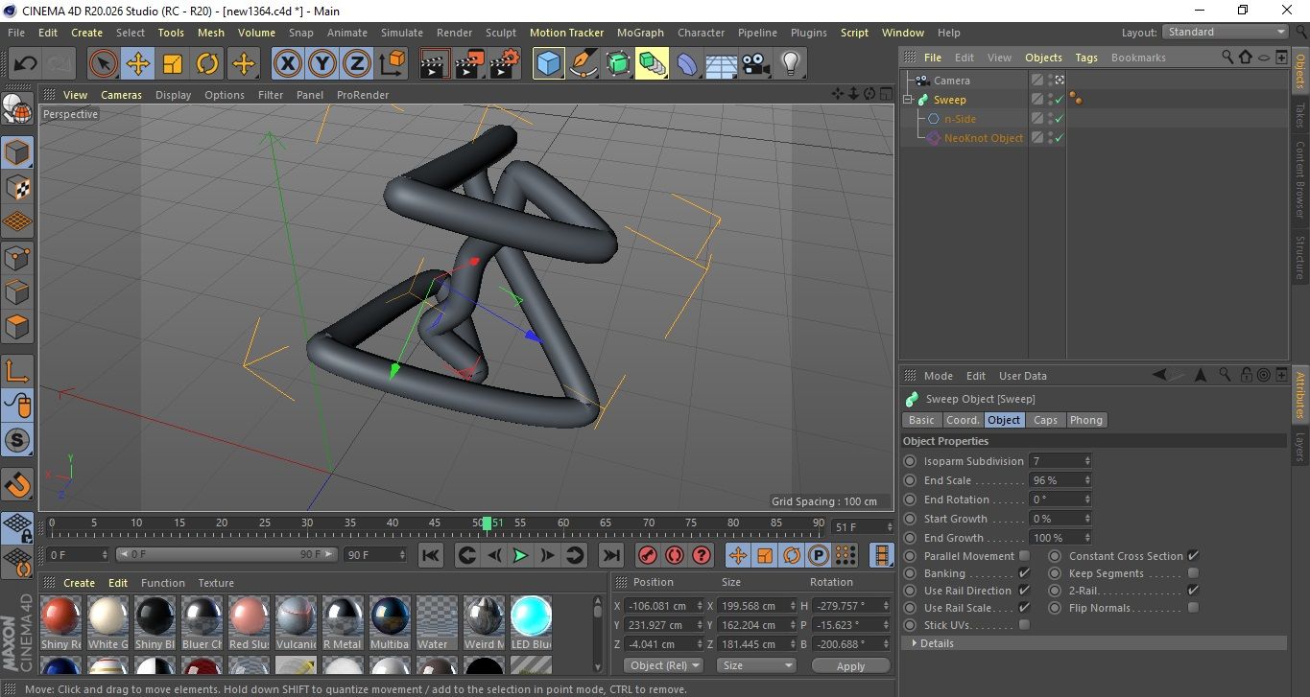The image size is (1310, 697).
Task: Enable Axis mode icon
Action: [17, 371]
